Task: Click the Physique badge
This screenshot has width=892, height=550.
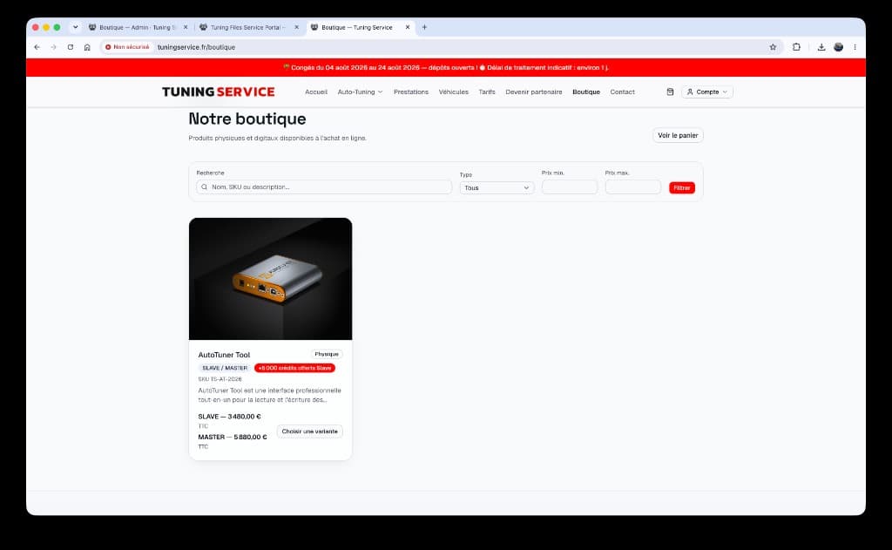Action: click(327, 354)
